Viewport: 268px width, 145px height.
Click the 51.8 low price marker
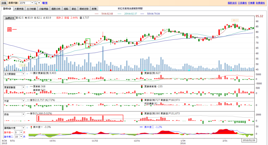(x=23, y=65)
